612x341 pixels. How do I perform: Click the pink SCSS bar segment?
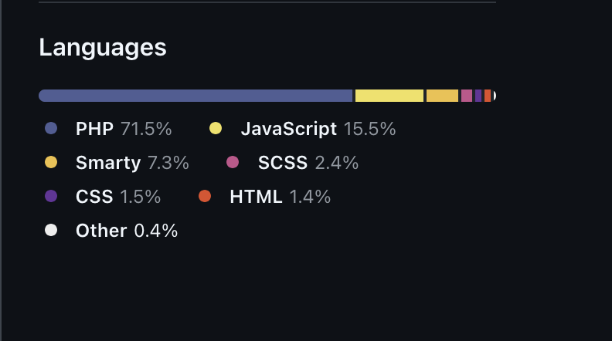pos(467,96)
